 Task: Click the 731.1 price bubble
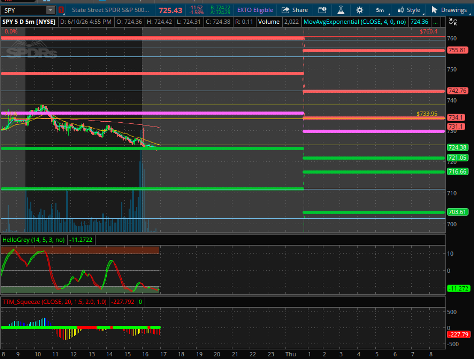click(x=456, y=126)
